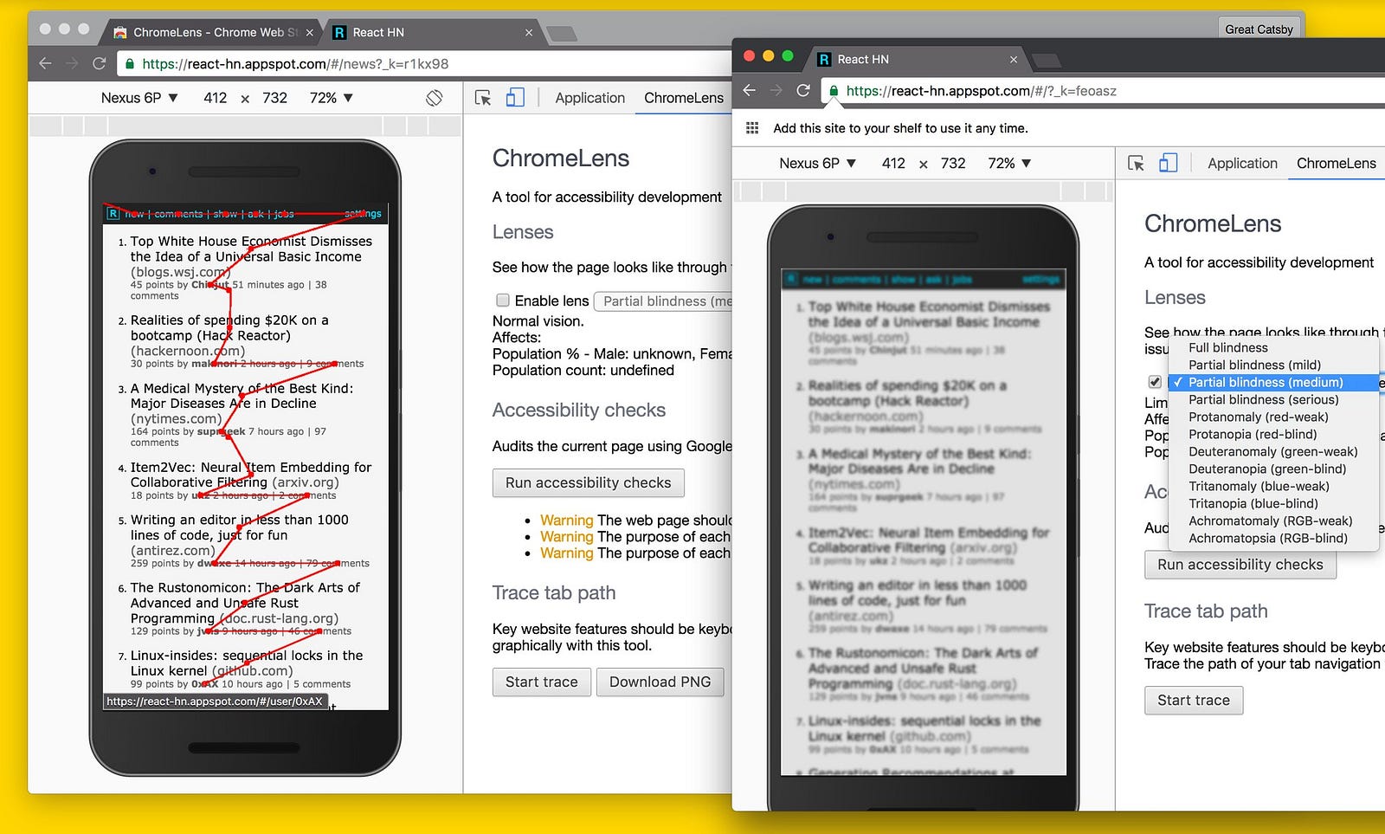Choose Achromatopsia (RGB-blind) lens
Image resolution: width=1385 pixels, height=834 pixels.
tap(1273, 538)
